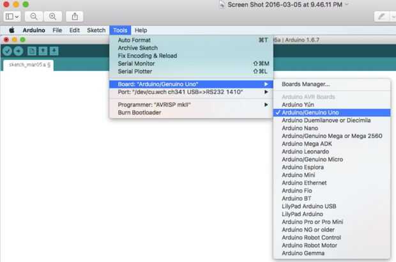The image size is (396, 262).
Task: Expand the Programmer: AVRISP mkII submenu
Action: click(x=191, y=105)
